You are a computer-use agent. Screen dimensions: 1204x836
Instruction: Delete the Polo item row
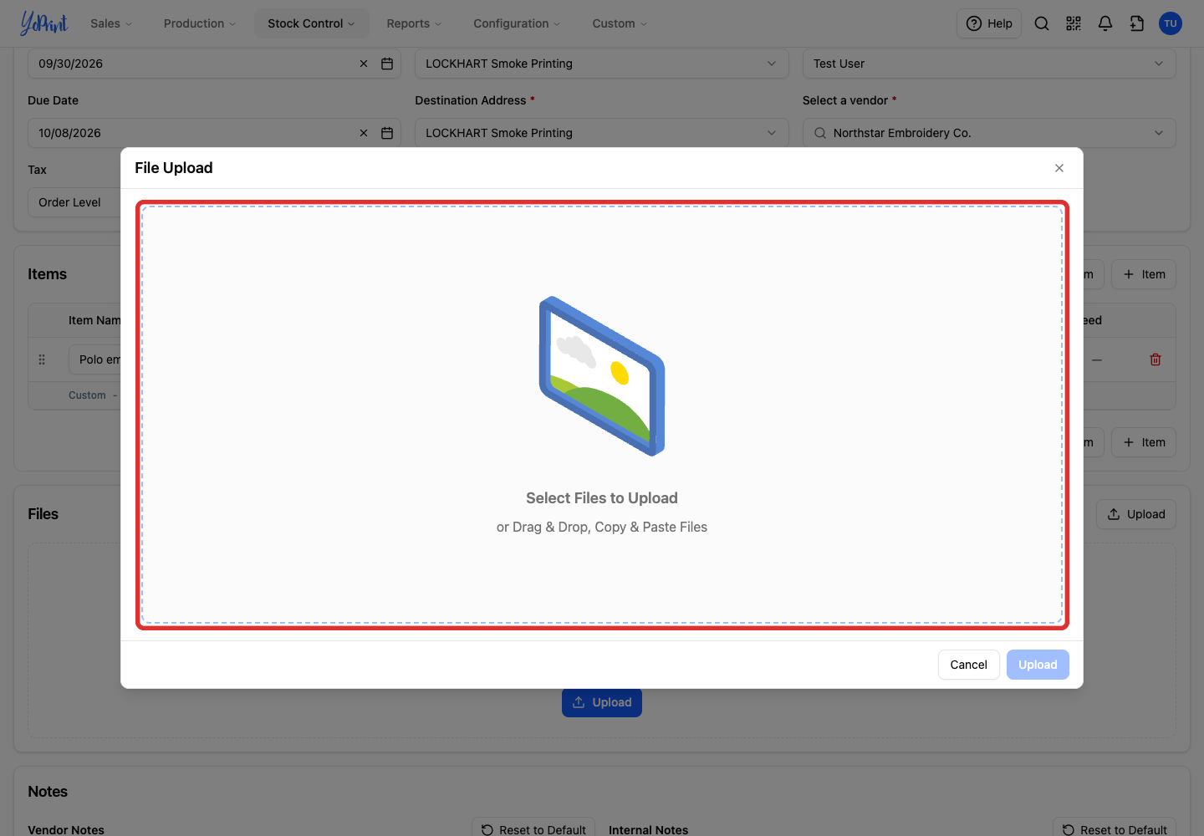(1156, 359)
